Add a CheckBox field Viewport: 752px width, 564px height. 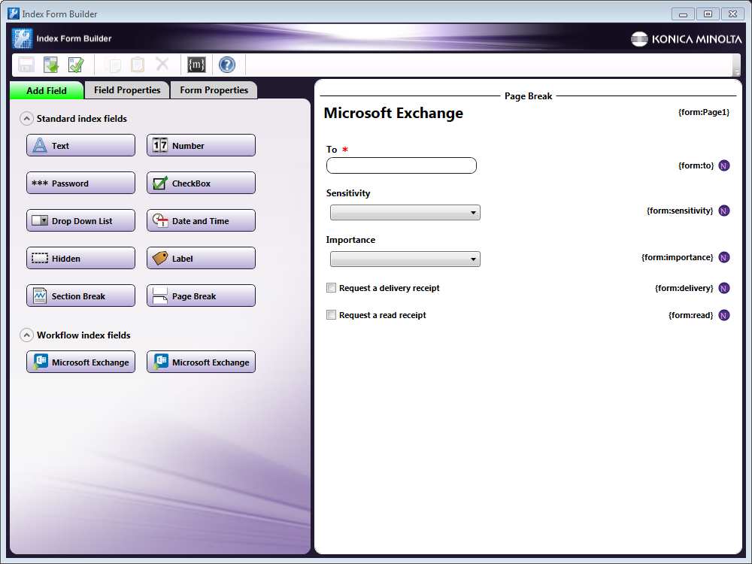201,183
